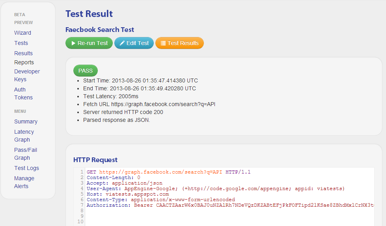This screenshot has height=226, width=386.
Task: Open Results in the sidebar
Action: coord(23,53)
